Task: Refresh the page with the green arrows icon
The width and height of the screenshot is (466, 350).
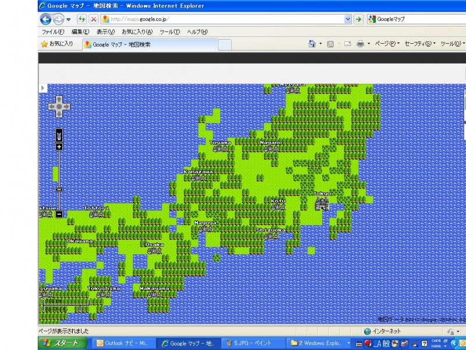Action: coord(82,19)
